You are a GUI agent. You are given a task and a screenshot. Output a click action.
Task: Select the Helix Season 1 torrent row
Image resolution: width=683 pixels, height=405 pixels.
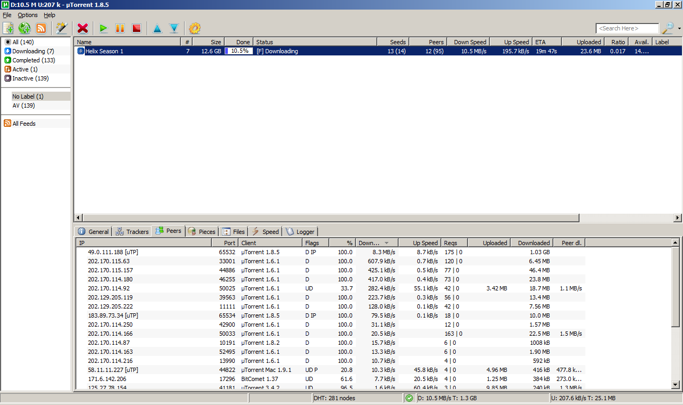click(x=378, y=51)
